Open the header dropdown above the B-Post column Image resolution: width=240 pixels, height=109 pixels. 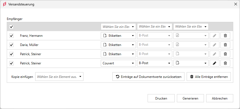coord(155,27)
